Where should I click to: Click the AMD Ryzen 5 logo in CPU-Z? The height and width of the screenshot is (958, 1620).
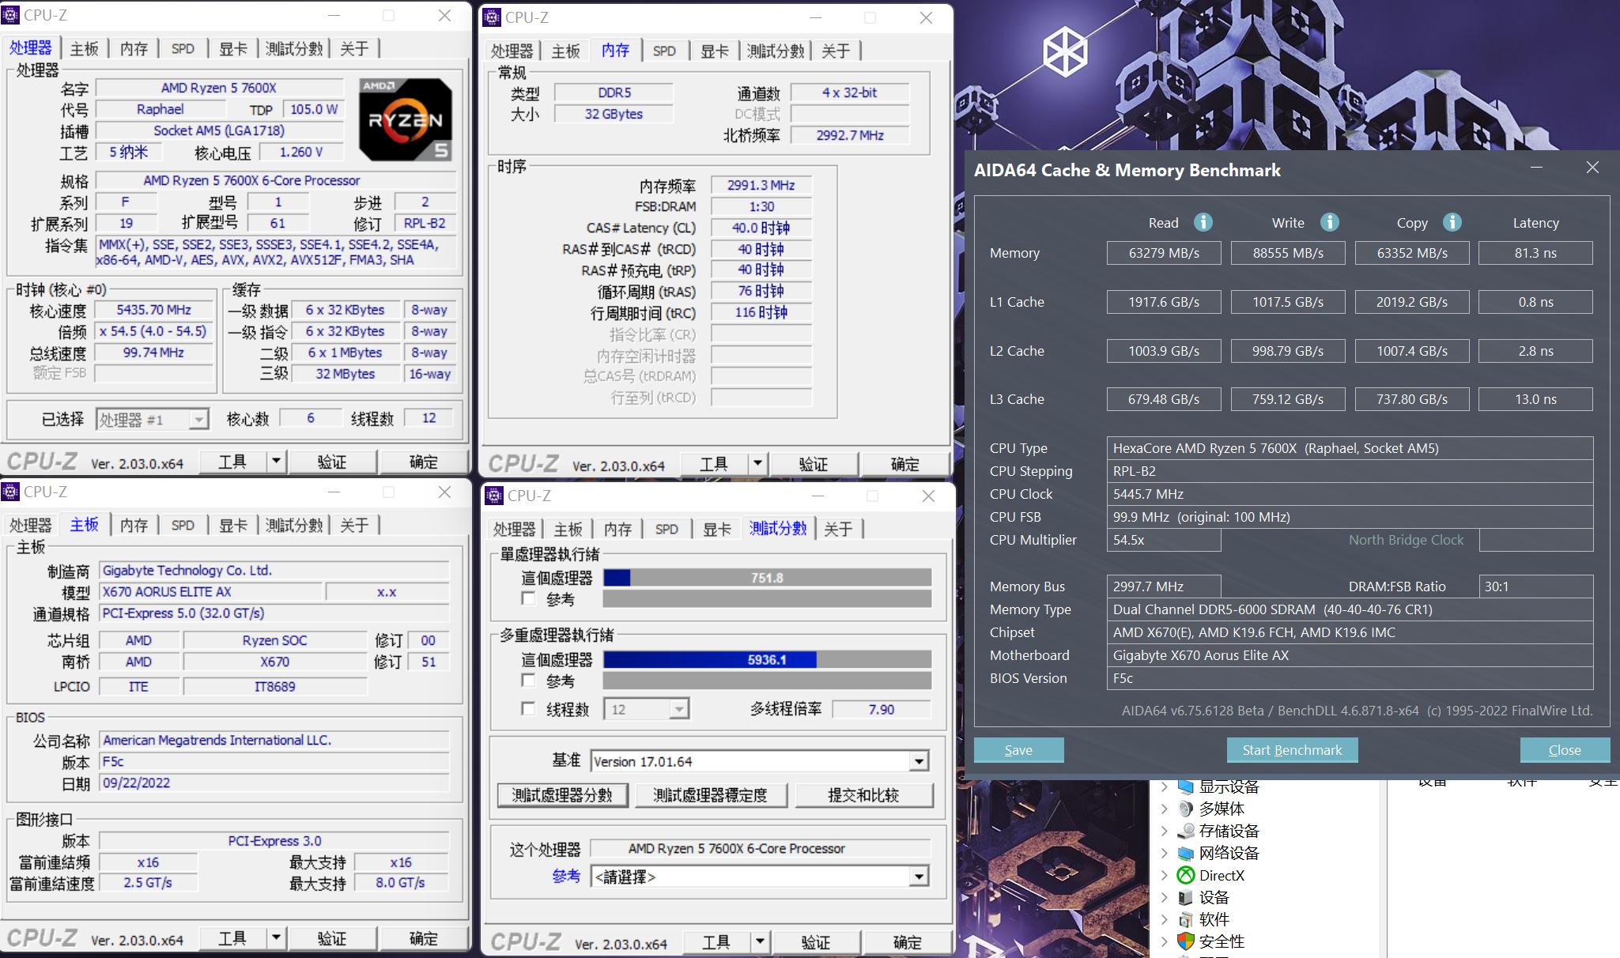tap(405, 119)
